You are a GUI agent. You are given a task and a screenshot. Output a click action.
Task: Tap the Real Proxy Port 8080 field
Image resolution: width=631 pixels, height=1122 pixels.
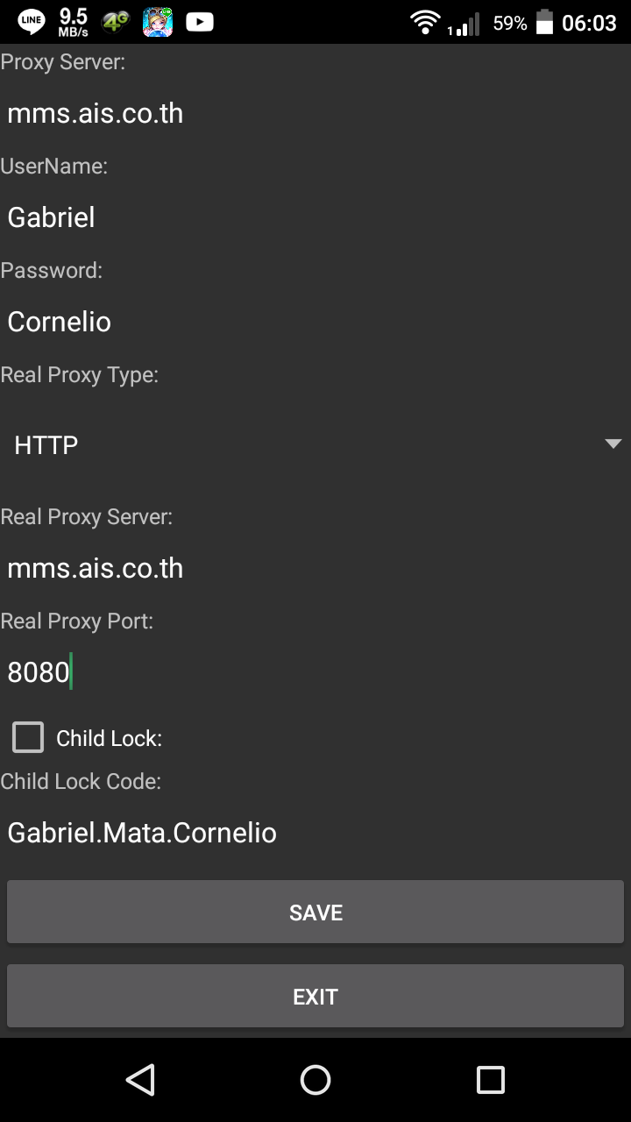tap(315, 672)
